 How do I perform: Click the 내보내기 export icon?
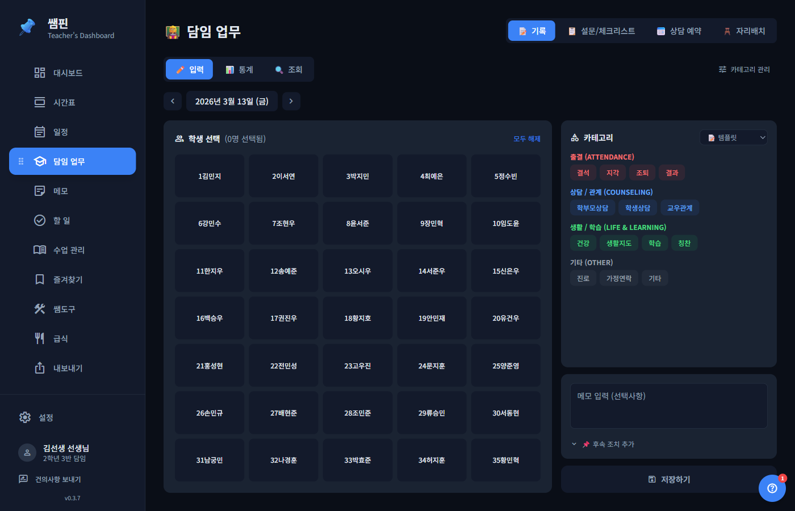[40, 368]
